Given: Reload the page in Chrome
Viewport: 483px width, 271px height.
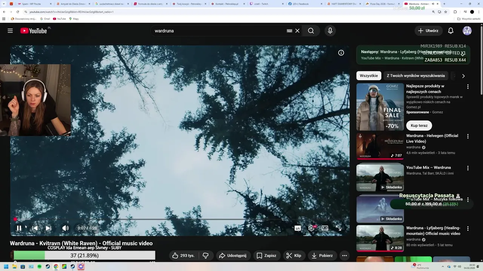Looking at the screenshot, I should tap(17, 12).
